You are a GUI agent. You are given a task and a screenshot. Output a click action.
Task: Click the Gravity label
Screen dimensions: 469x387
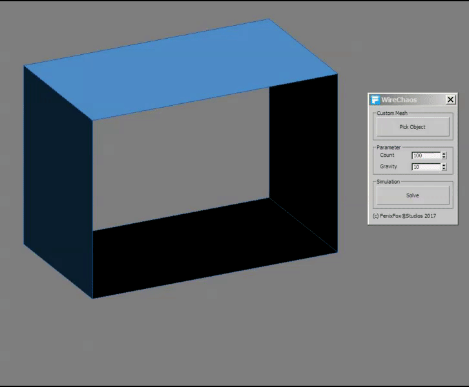click(388, 166)
